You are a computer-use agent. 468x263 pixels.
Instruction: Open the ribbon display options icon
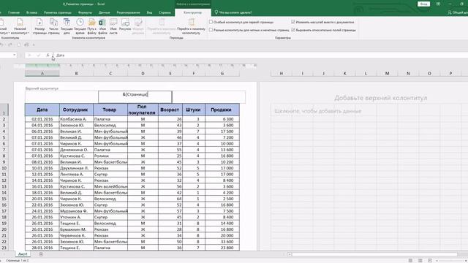tap(438, 4)
